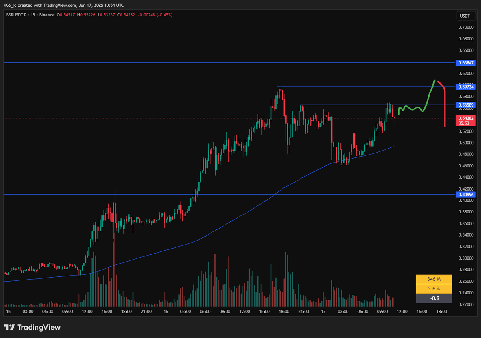The image size is (481, 338).
Task: Click the BSBUSDT.P symbol title
Action: (16, 15)
